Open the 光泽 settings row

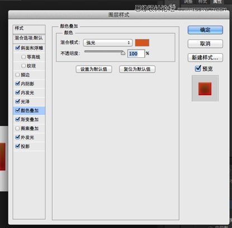[29, 101]
